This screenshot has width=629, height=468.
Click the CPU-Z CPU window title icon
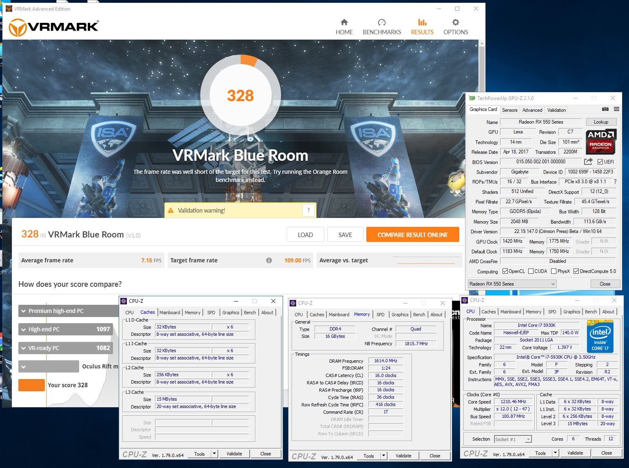tap(465, 300)
